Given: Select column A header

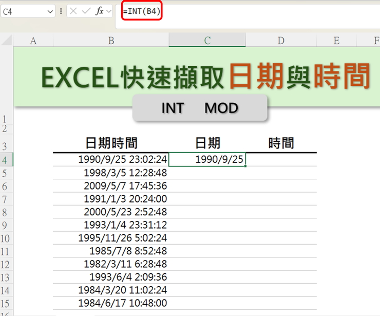Looking at the screenshot, I should [x=33, y=40].
